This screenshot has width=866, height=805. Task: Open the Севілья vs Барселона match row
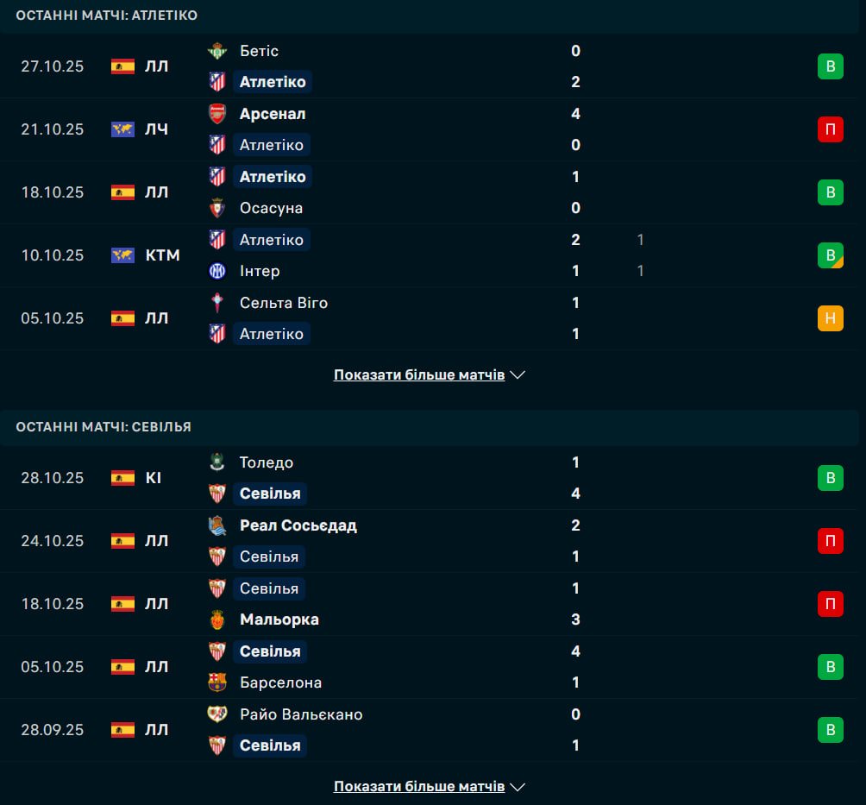[x=431, y=667]
